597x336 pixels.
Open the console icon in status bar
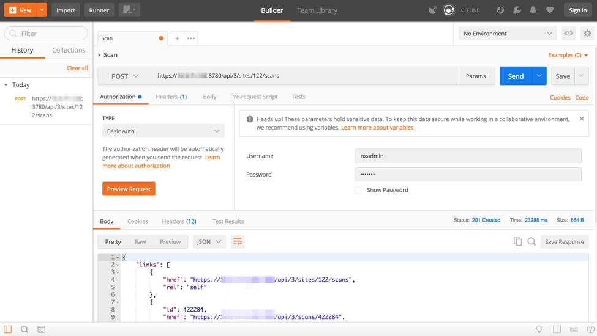41,329
